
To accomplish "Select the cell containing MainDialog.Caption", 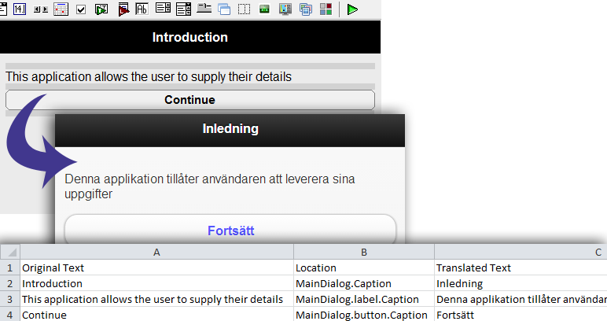I will coord(364,283).
